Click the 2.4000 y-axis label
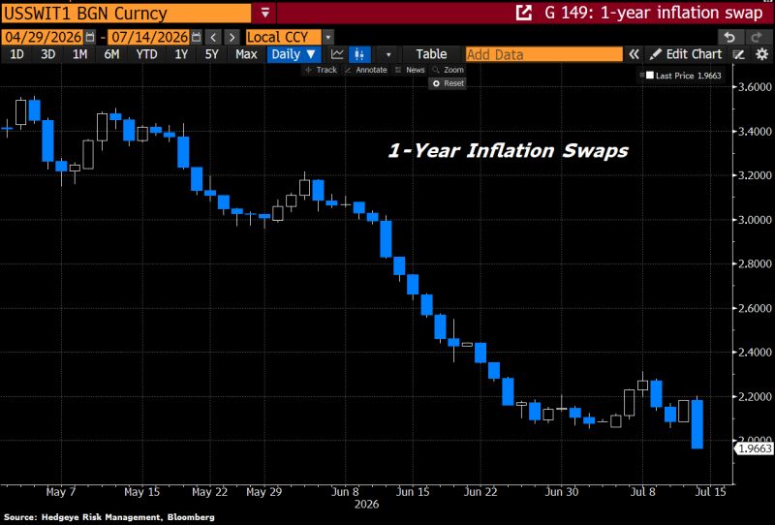 (755, 353)
